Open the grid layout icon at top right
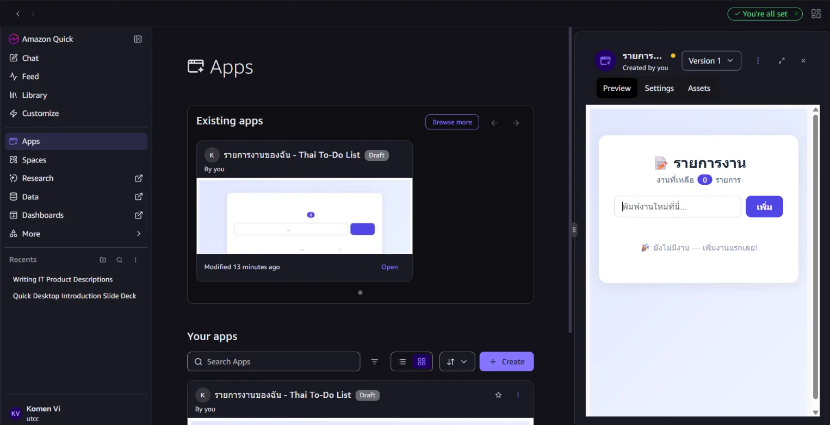The width and height of the screenshot is (830, 425). click(x=816, y=14)
